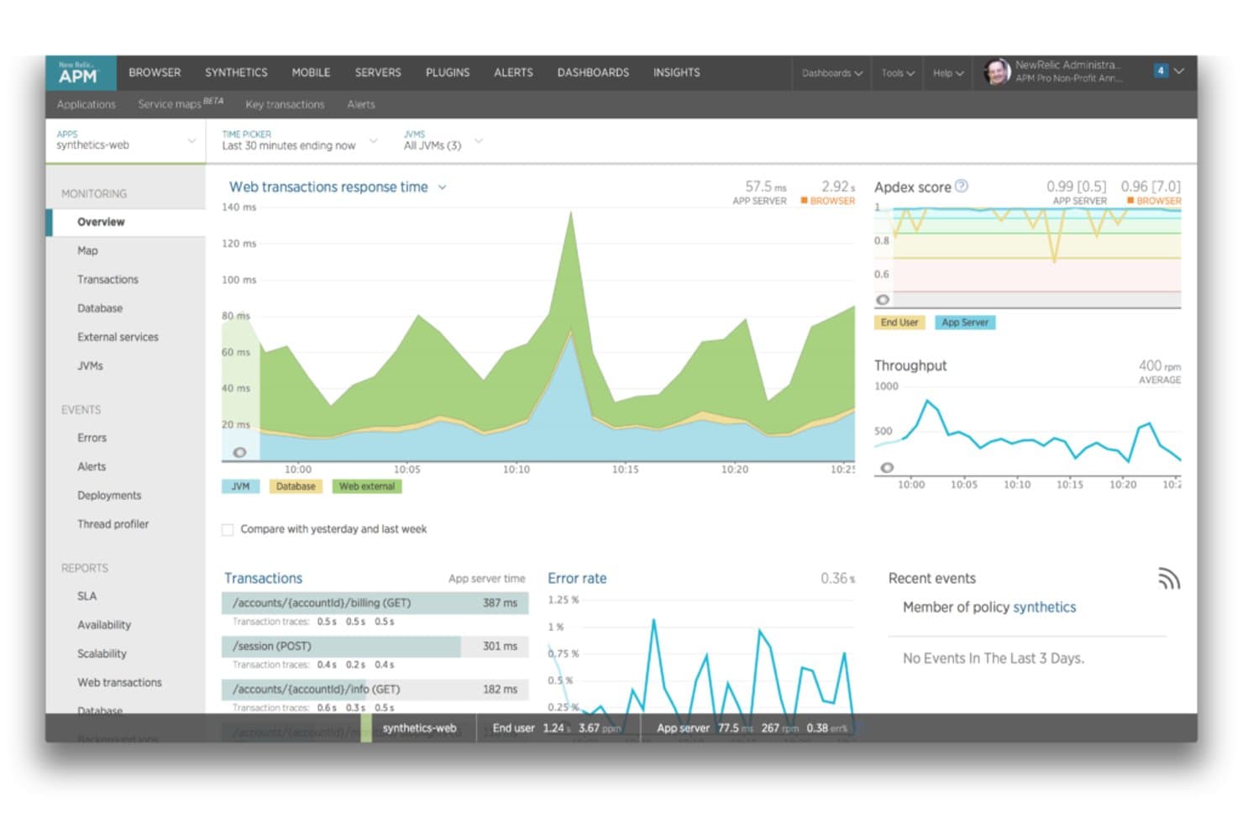Click the Apdex score help question-mark icon
This screenshot has height=829, width=1243.
click(962, 186)
